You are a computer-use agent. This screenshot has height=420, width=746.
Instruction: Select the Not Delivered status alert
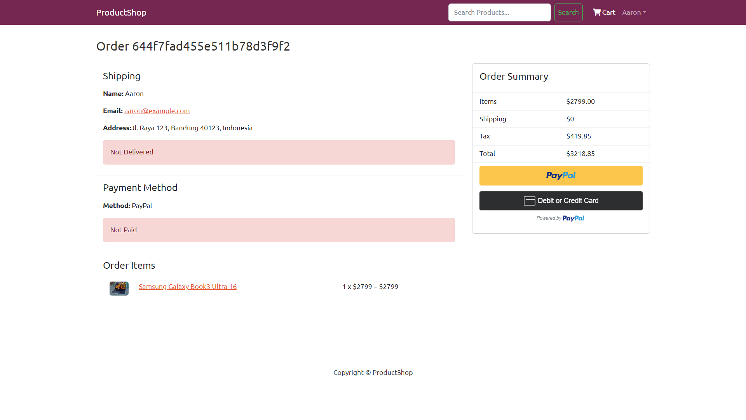[x=279, y=152]
